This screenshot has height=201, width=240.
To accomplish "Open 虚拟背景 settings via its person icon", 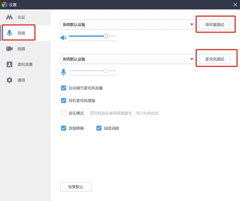I will point(9,64).
